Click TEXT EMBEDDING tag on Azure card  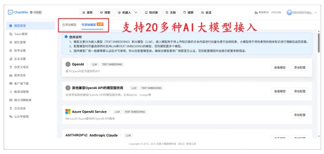(x=135, y=112)
